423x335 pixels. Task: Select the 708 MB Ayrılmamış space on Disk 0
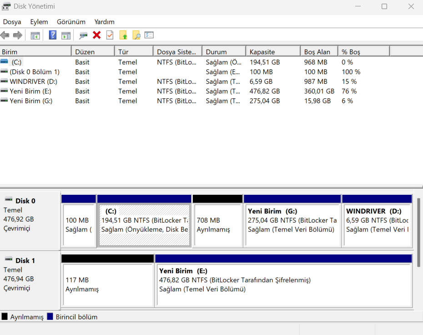[x=217, y=221]
